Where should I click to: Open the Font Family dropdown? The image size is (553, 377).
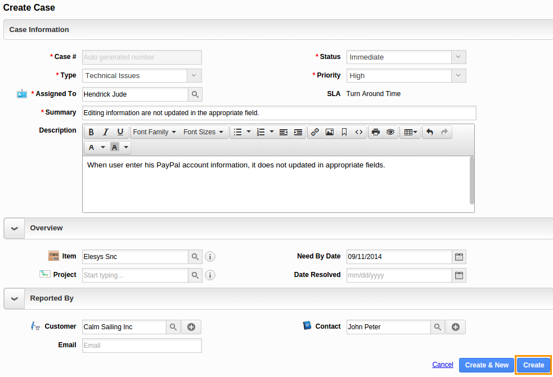click(x=154, y=131)
